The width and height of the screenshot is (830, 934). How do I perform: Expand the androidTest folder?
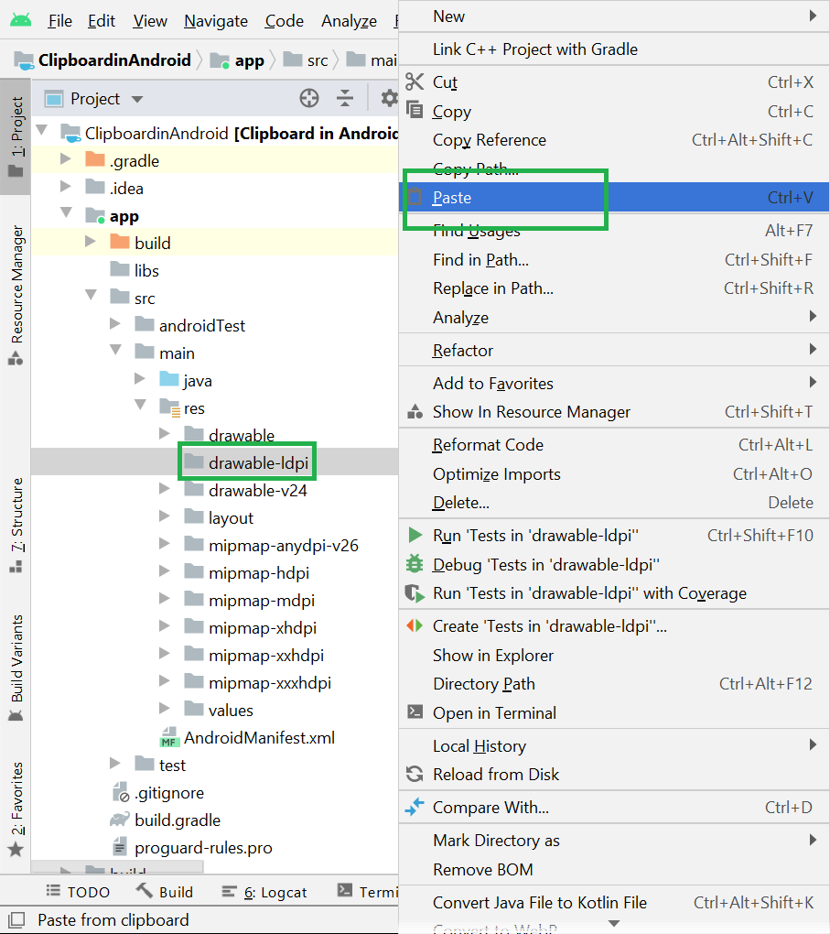(115, 323)
